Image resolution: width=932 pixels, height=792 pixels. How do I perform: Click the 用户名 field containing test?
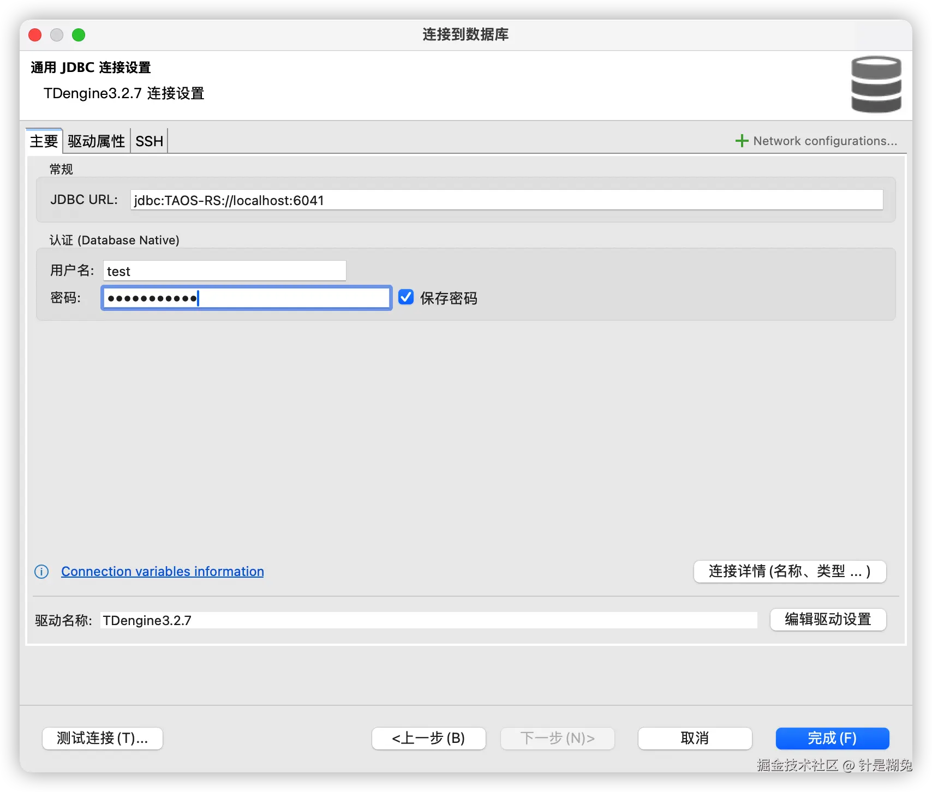tap(224, 271)
